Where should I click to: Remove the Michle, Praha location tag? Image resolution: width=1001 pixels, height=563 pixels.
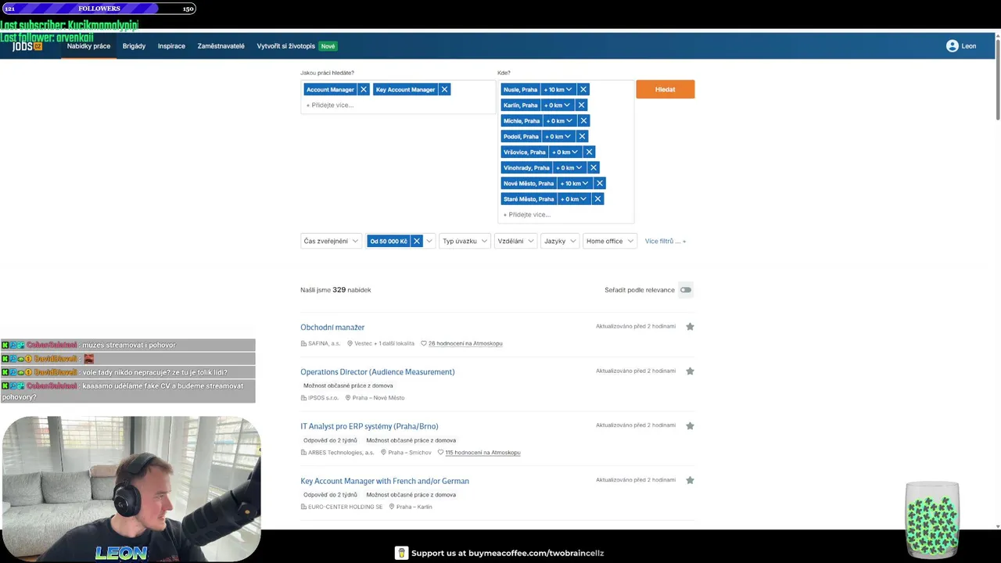[x=583, y=121]
